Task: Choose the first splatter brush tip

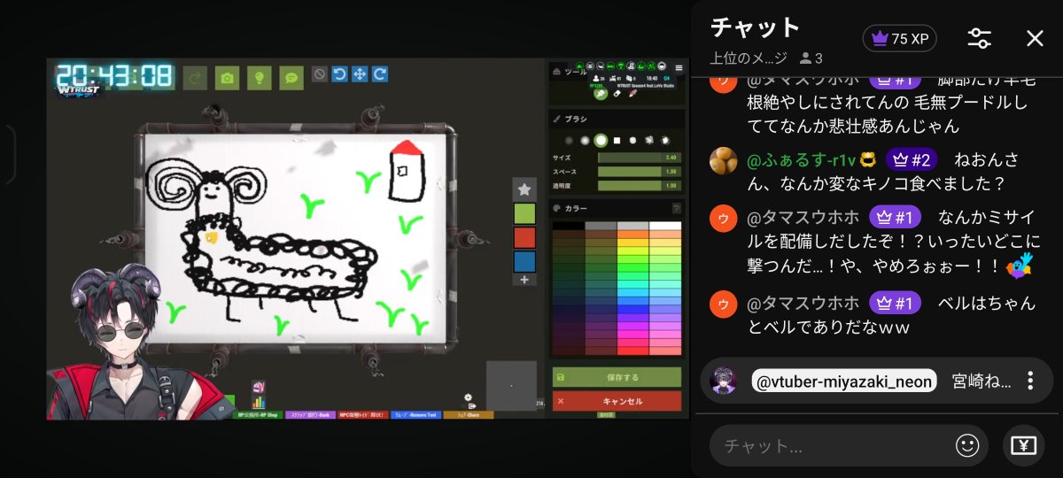Action: click(x=649, y=140)
